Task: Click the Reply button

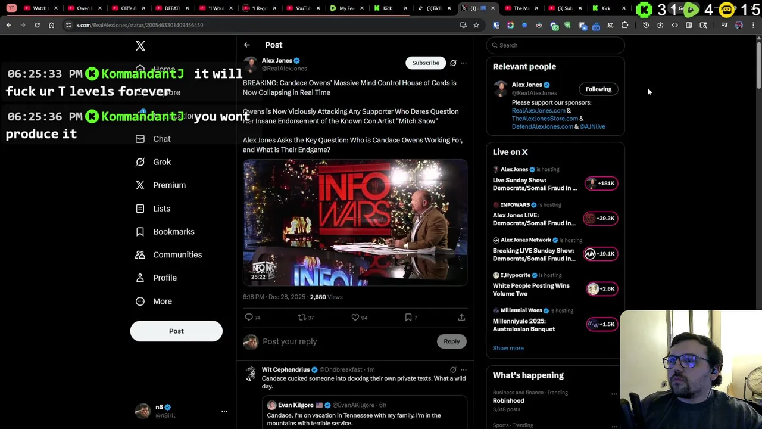Action: pyautogui.click(x=452, y=341)
